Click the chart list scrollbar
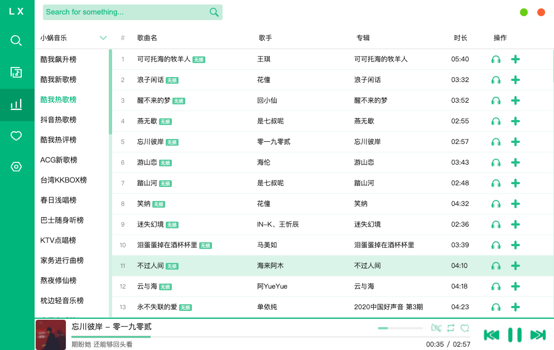554x350 pixels. click(x=110, y=92)
